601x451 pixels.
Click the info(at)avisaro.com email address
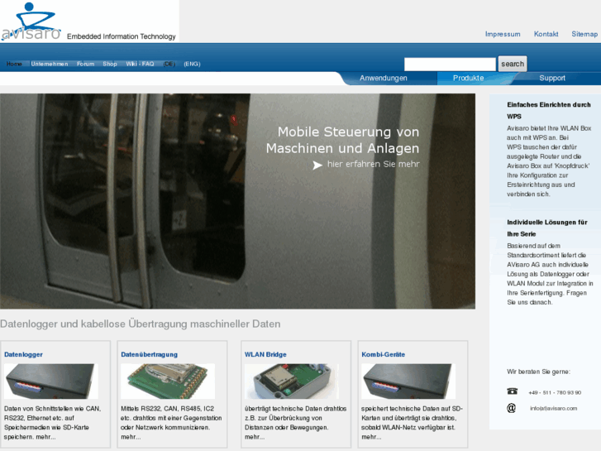(554, 408)
